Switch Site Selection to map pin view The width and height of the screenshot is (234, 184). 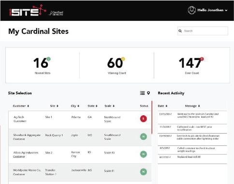(148, 93)
